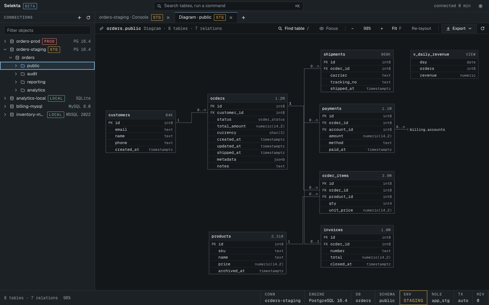Expand the public schema chevron
Viewport: 489px width, 305px height.
tap(16, 66)
